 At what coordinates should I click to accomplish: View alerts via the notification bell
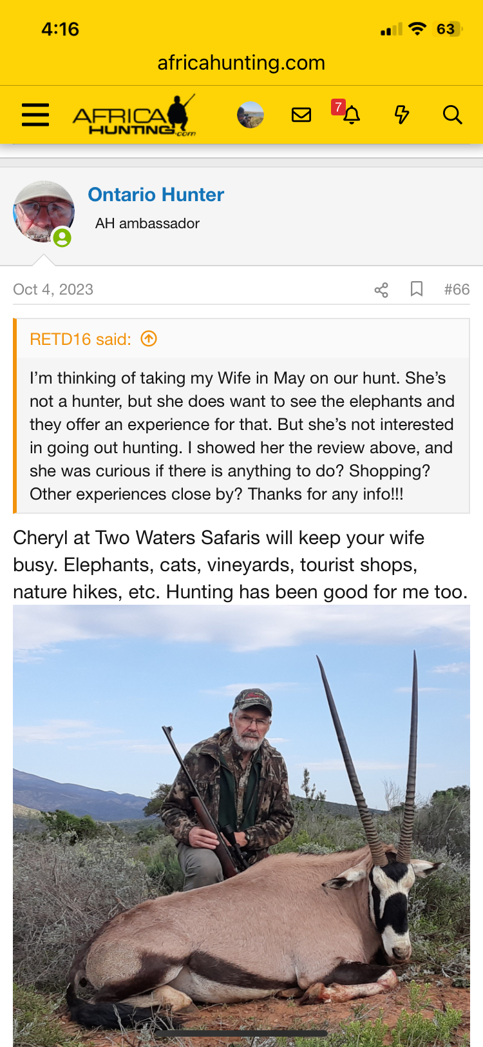(x=352, y=116)
